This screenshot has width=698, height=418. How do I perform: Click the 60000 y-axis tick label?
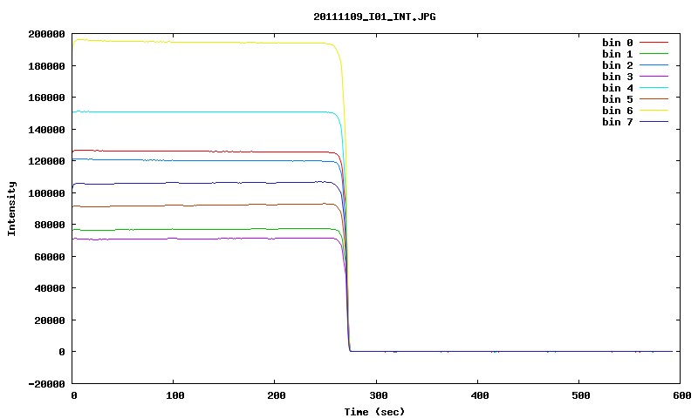point(50,257)
